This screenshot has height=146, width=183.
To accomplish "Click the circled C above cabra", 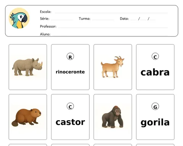I will coord(155,56).
